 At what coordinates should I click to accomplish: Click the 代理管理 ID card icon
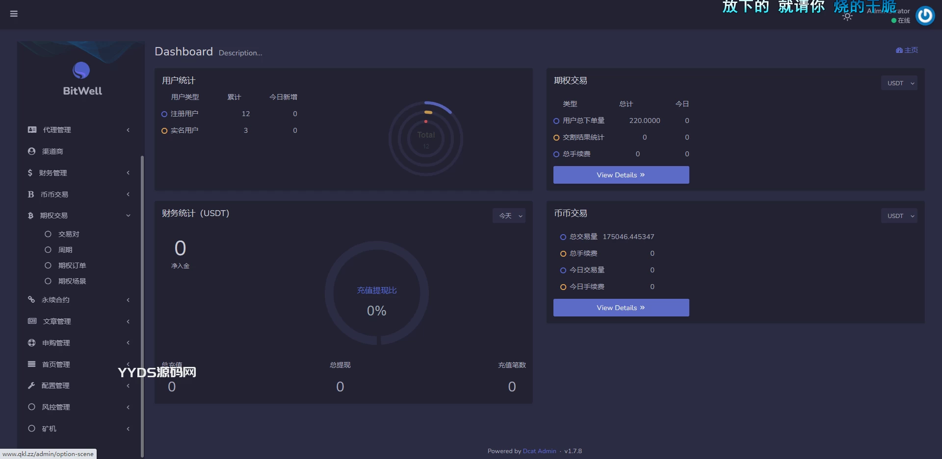(x=32, y=130)
